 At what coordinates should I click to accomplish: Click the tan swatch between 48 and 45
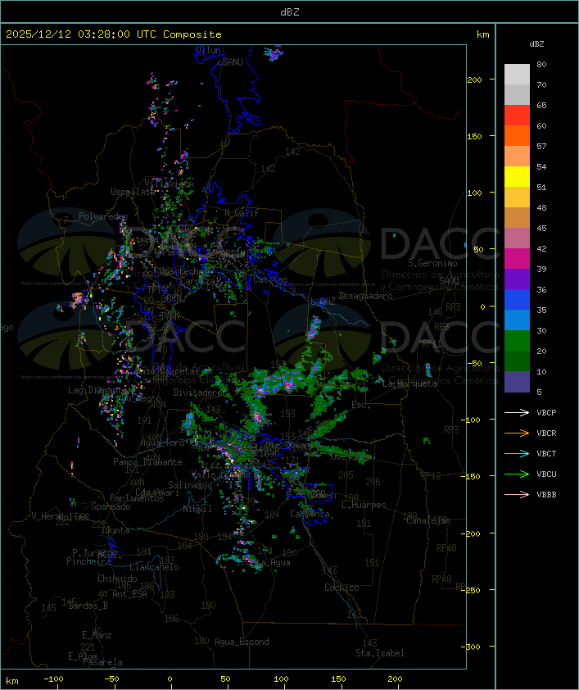pyautogui.click(x=517, y=217)
